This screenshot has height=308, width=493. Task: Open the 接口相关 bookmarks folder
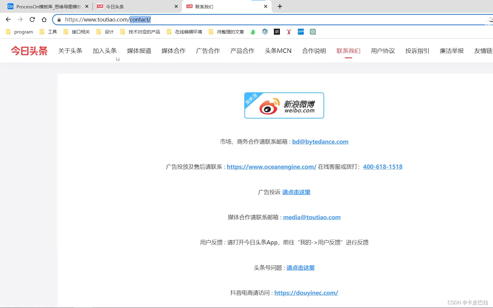pyautogui.click(x=77, y=32)
